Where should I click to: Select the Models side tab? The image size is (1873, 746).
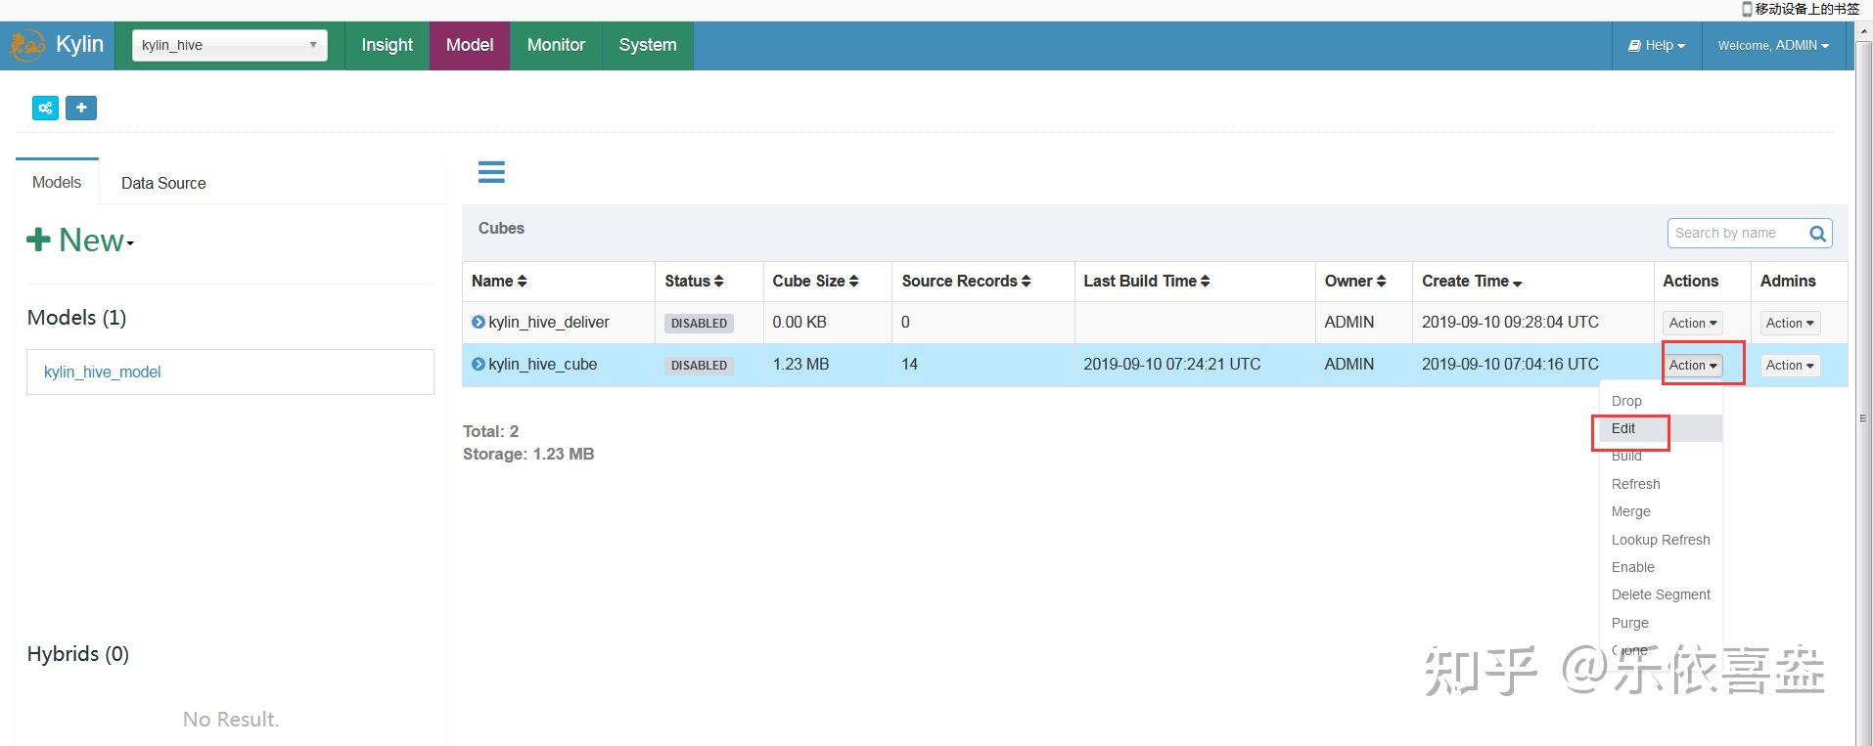57,182
